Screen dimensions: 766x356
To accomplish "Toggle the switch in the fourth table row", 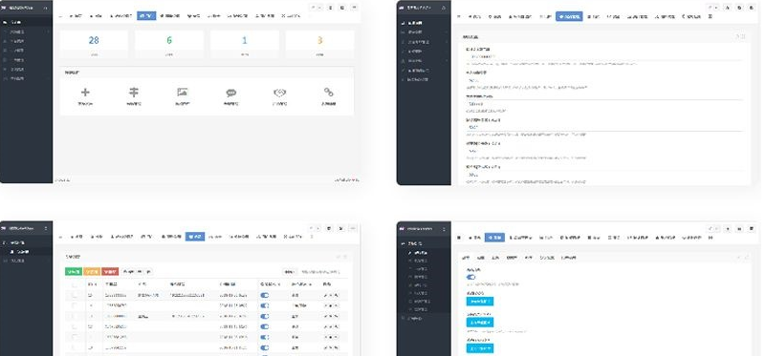I will pyautogui.click(x=265, y=326).
